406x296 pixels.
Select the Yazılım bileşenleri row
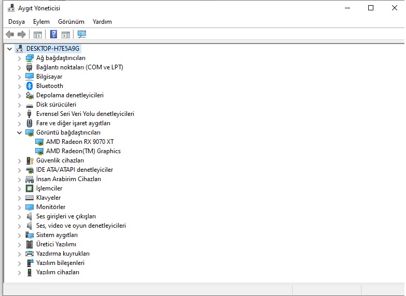(x=60, y=263)
